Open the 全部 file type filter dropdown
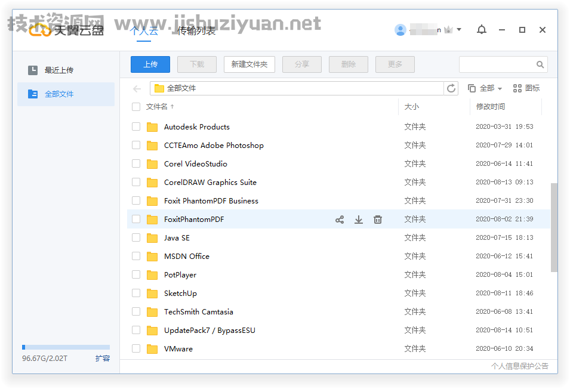 485,88
